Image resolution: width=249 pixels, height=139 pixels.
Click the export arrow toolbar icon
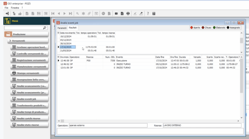[x=141, y=14]
